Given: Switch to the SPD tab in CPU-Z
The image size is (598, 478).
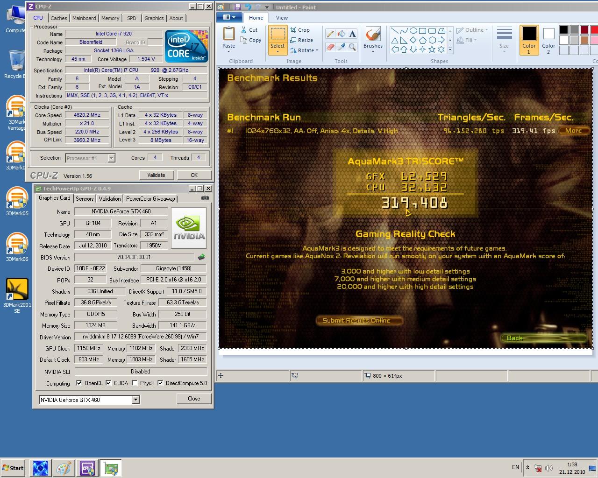Looking at the screenshot, I should [x=132, y=18].
